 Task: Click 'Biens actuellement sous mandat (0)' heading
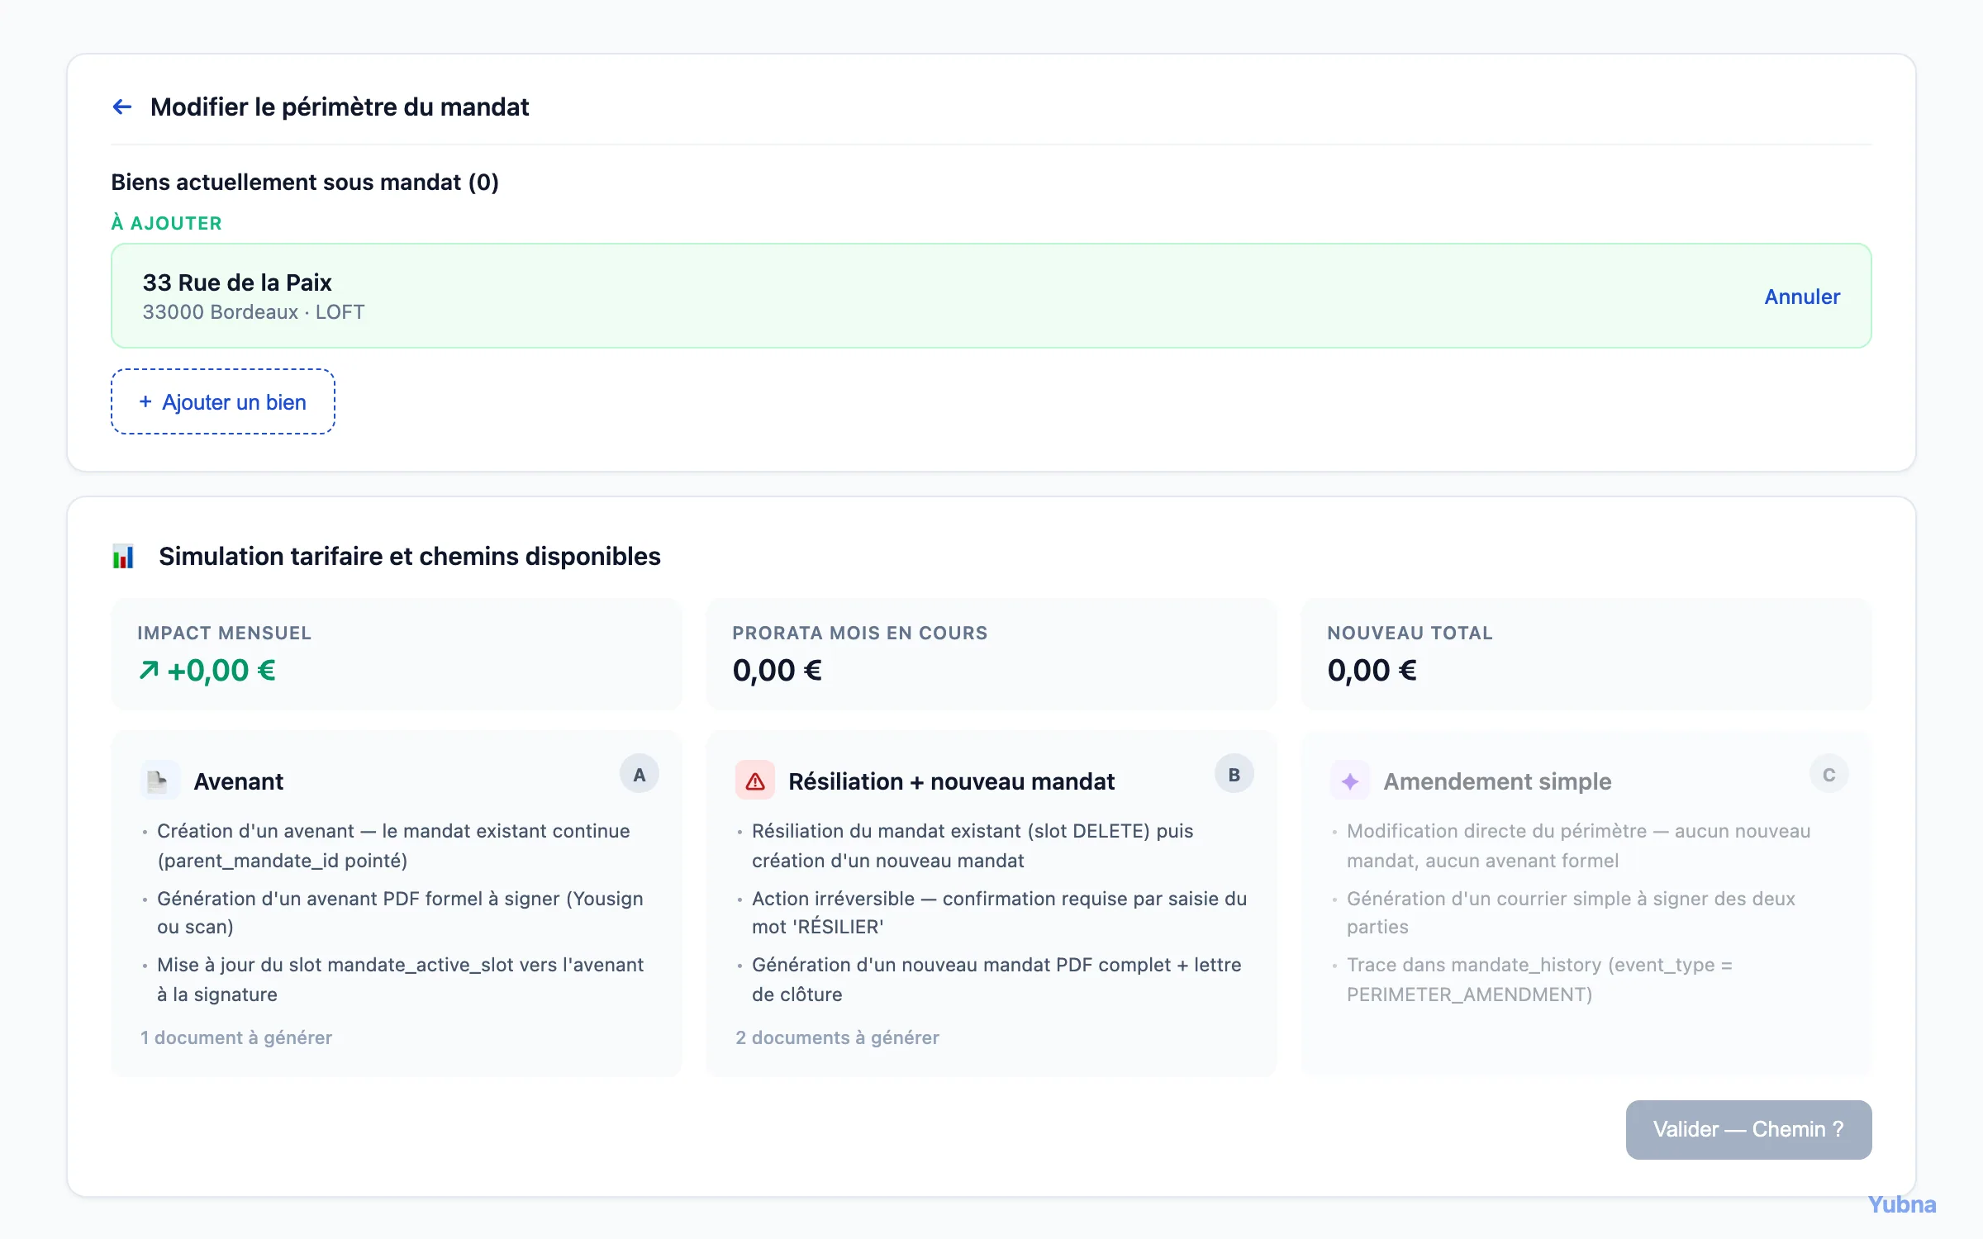point(305,182)
